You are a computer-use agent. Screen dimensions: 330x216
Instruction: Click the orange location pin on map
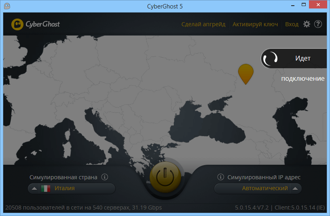[x=245, y=73]
